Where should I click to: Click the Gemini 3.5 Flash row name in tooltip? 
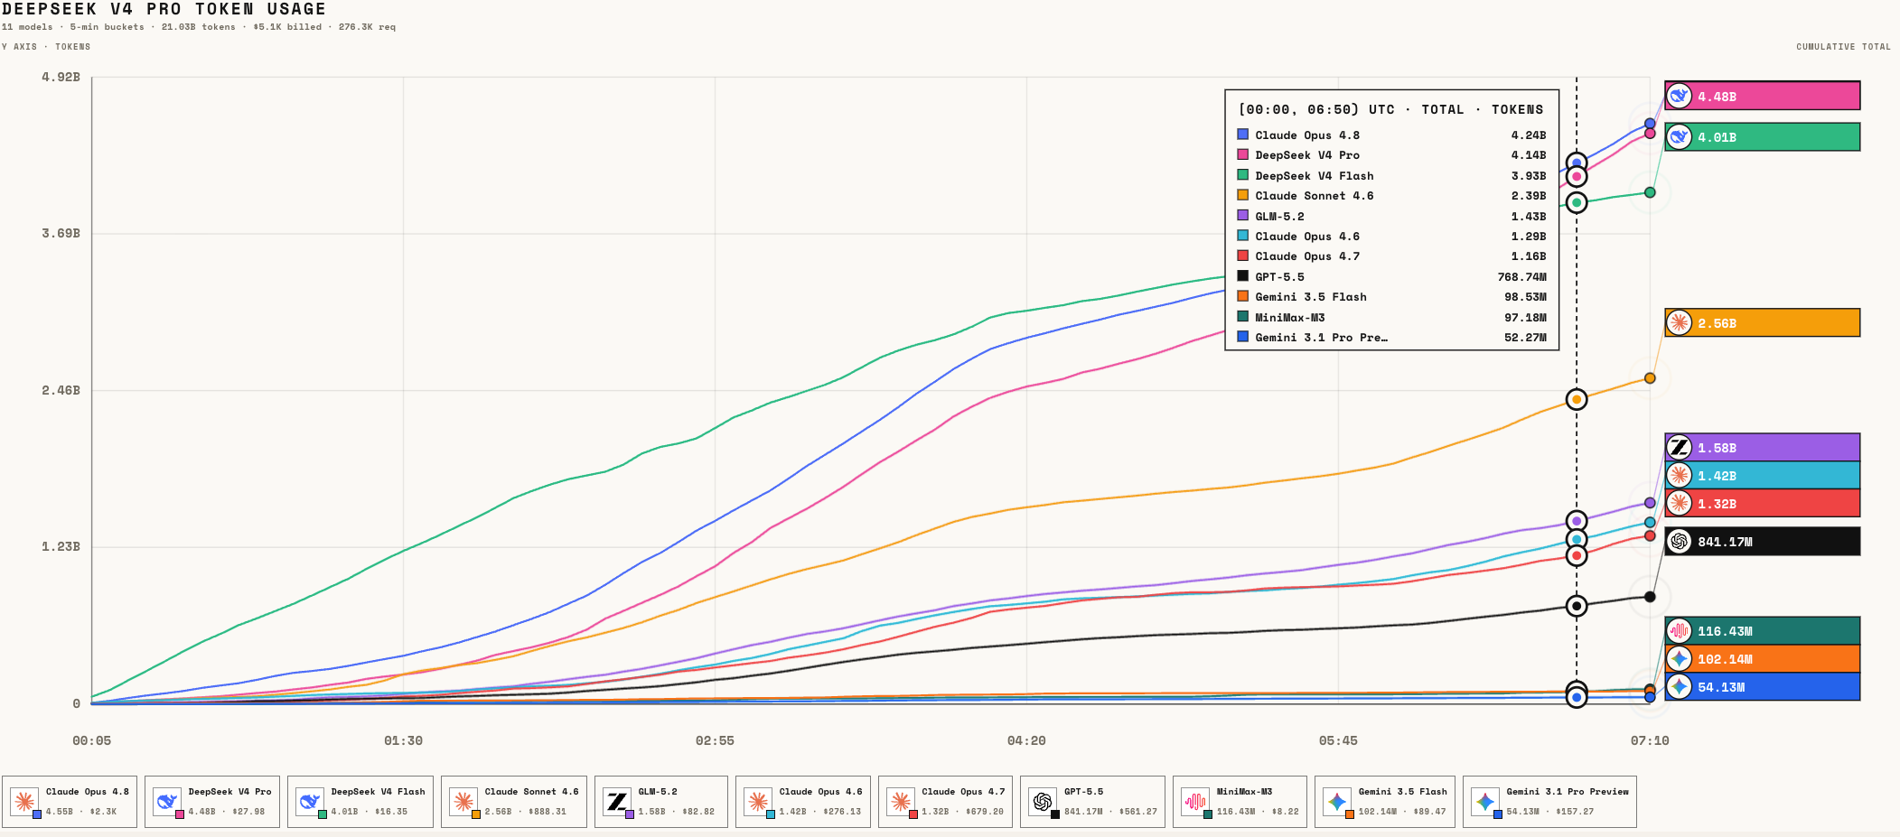click(1311, 297)
